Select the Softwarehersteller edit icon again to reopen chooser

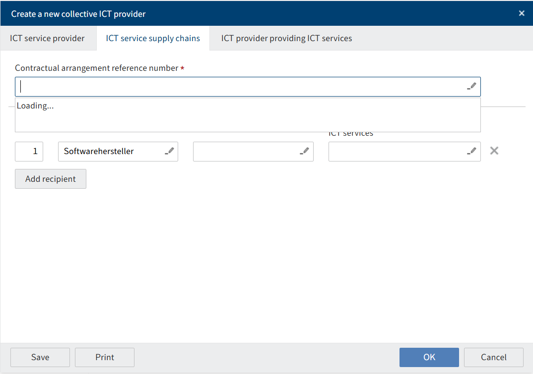coord(169,151)
